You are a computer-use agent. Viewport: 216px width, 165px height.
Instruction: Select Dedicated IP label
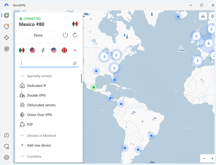(36, 86)
